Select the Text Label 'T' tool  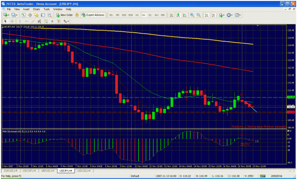pos(59,21)
